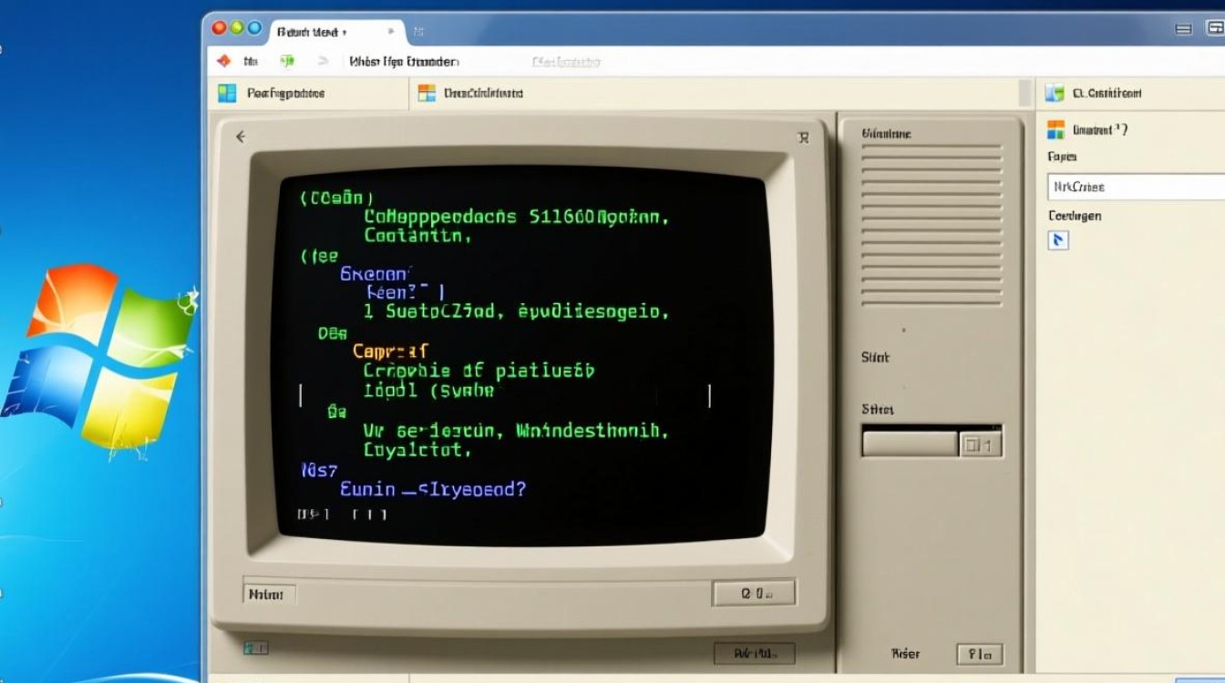Click the text input field in right panel
The width and height of the screenshot is (1225, 683).
tap(1135, 187)
